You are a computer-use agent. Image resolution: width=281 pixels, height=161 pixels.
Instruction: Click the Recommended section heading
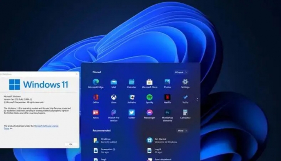pyautogui.click(x=102, y=131)
